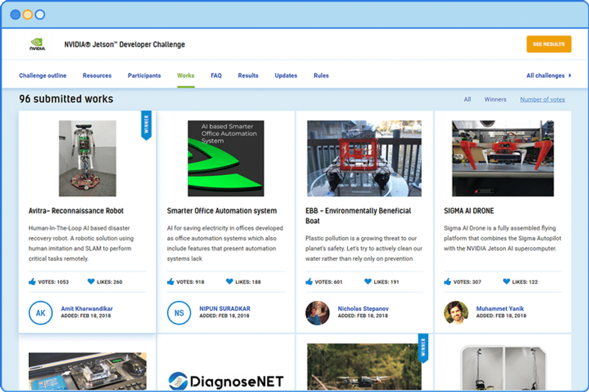Image resolution: width=589 pixels, height=392 pixels.
Task: Click the Avitra robot thumbnail
Action: 88,158
